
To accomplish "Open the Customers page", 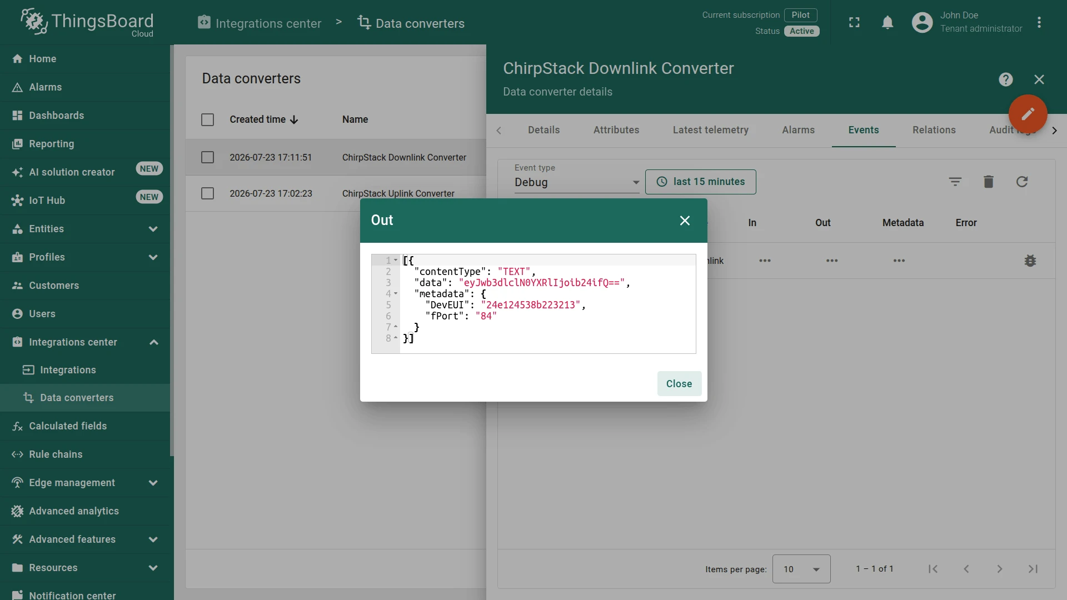I will (84, 286).
